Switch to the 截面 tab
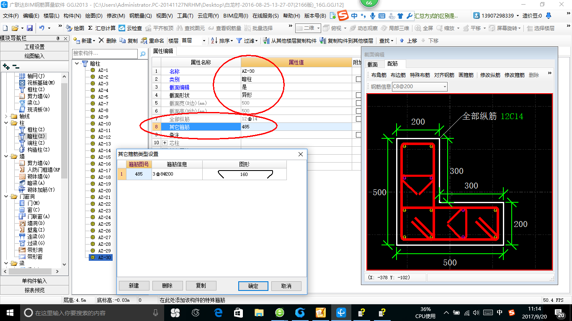Viewport: 572px width, 321px height. [x=373, y=64]
